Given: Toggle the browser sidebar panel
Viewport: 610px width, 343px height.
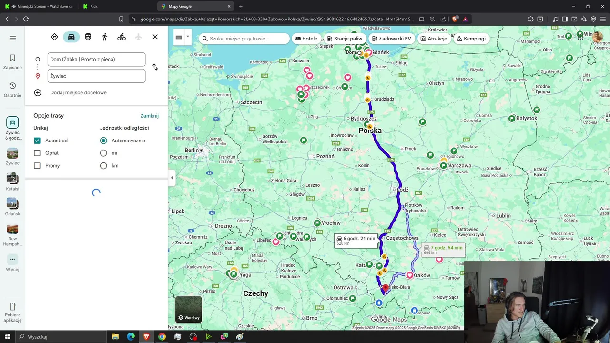Looking at the screenshot, I should pyautogui.click(x=565, y=19).
